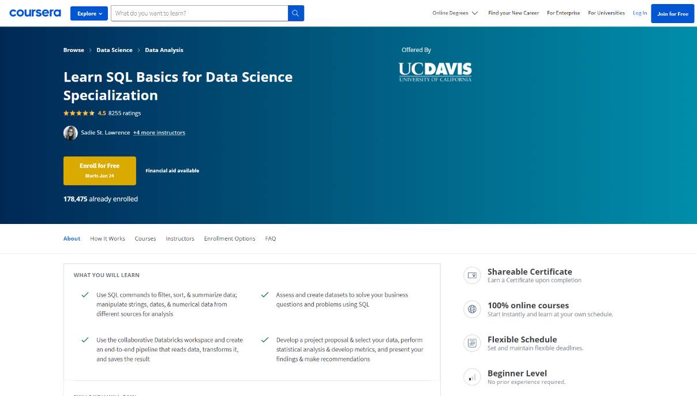Open the Data Analysis breadcrumb

tap(164, 50)
